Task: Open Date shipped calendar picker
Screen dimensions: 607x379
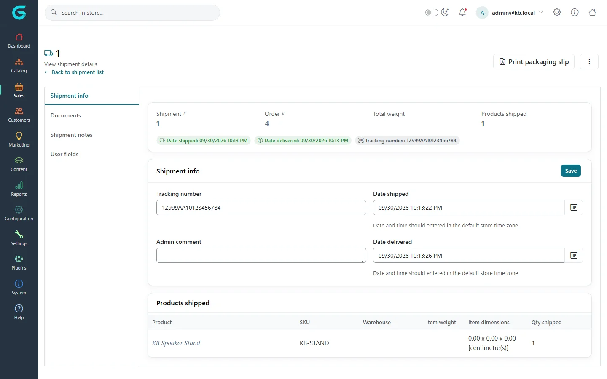Action: [x=574, y=208]
